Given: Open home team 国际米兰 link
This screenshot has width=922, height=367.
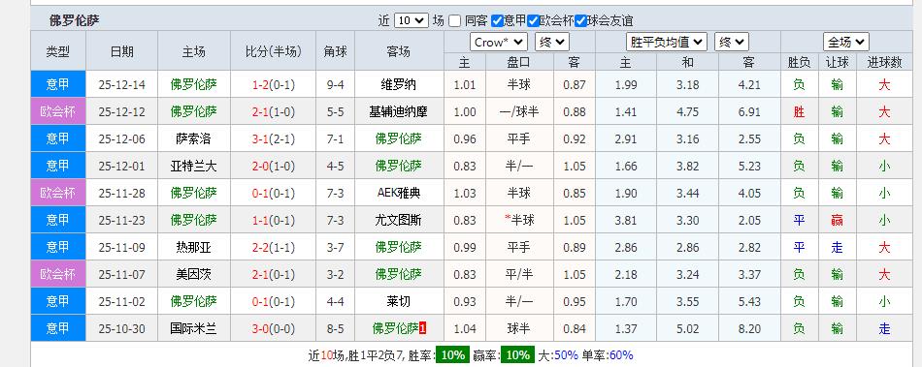Looking at the screenshot, I should [x=193, y=329].
